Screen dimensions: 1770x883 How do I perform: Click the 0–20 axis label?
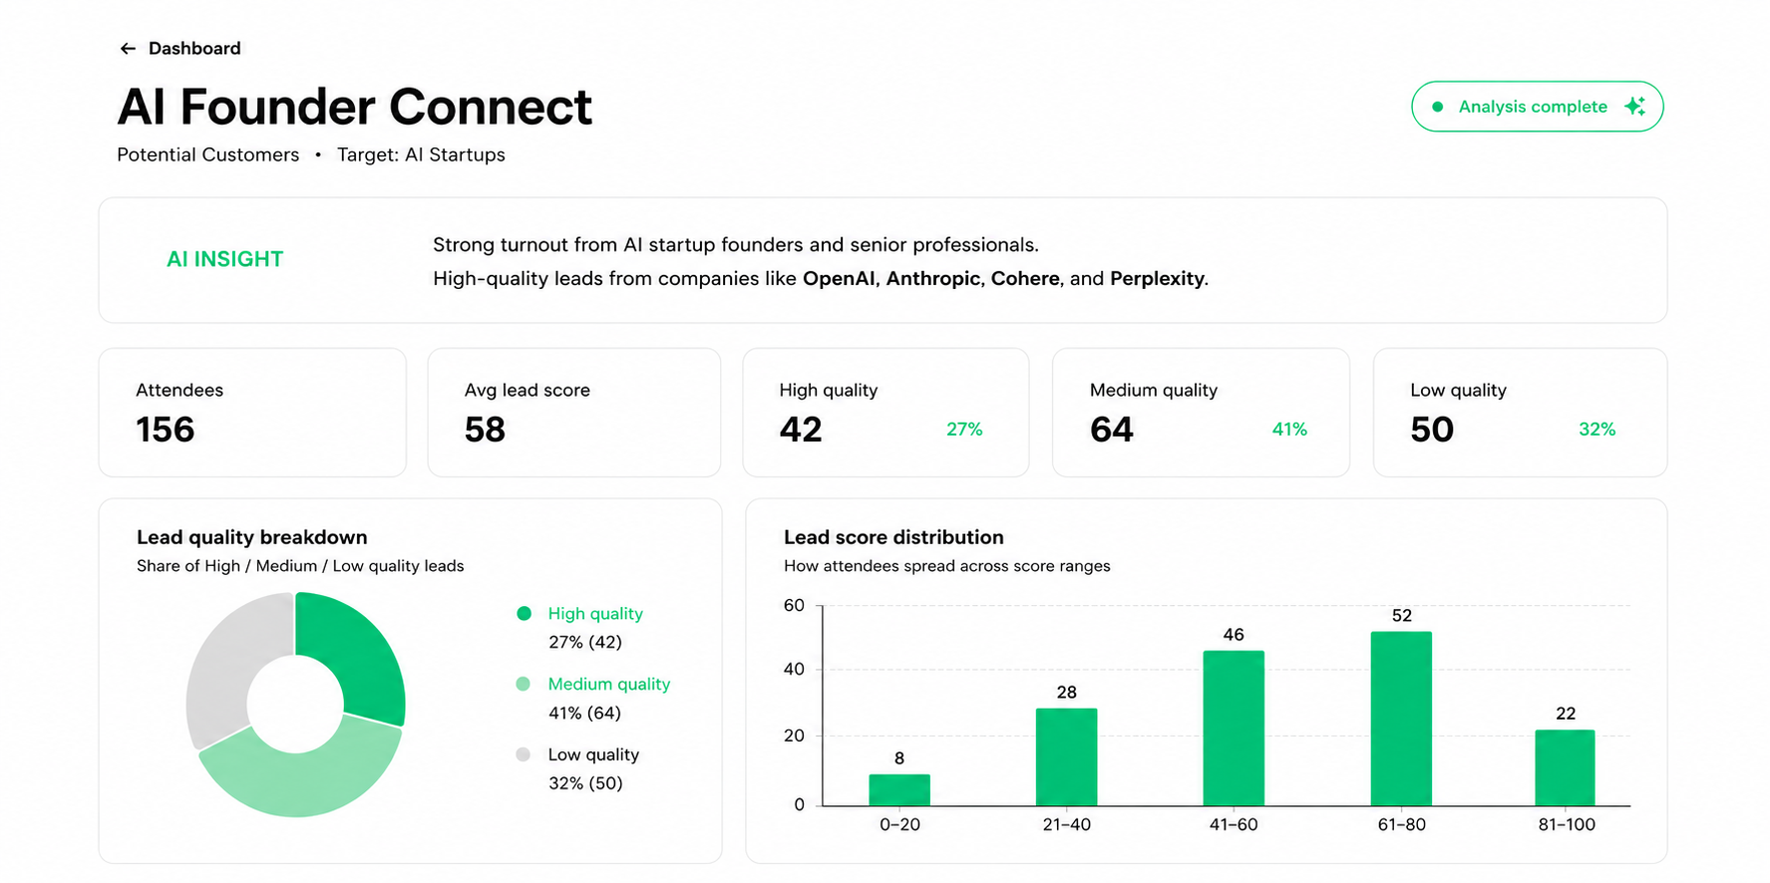[899, 825]
